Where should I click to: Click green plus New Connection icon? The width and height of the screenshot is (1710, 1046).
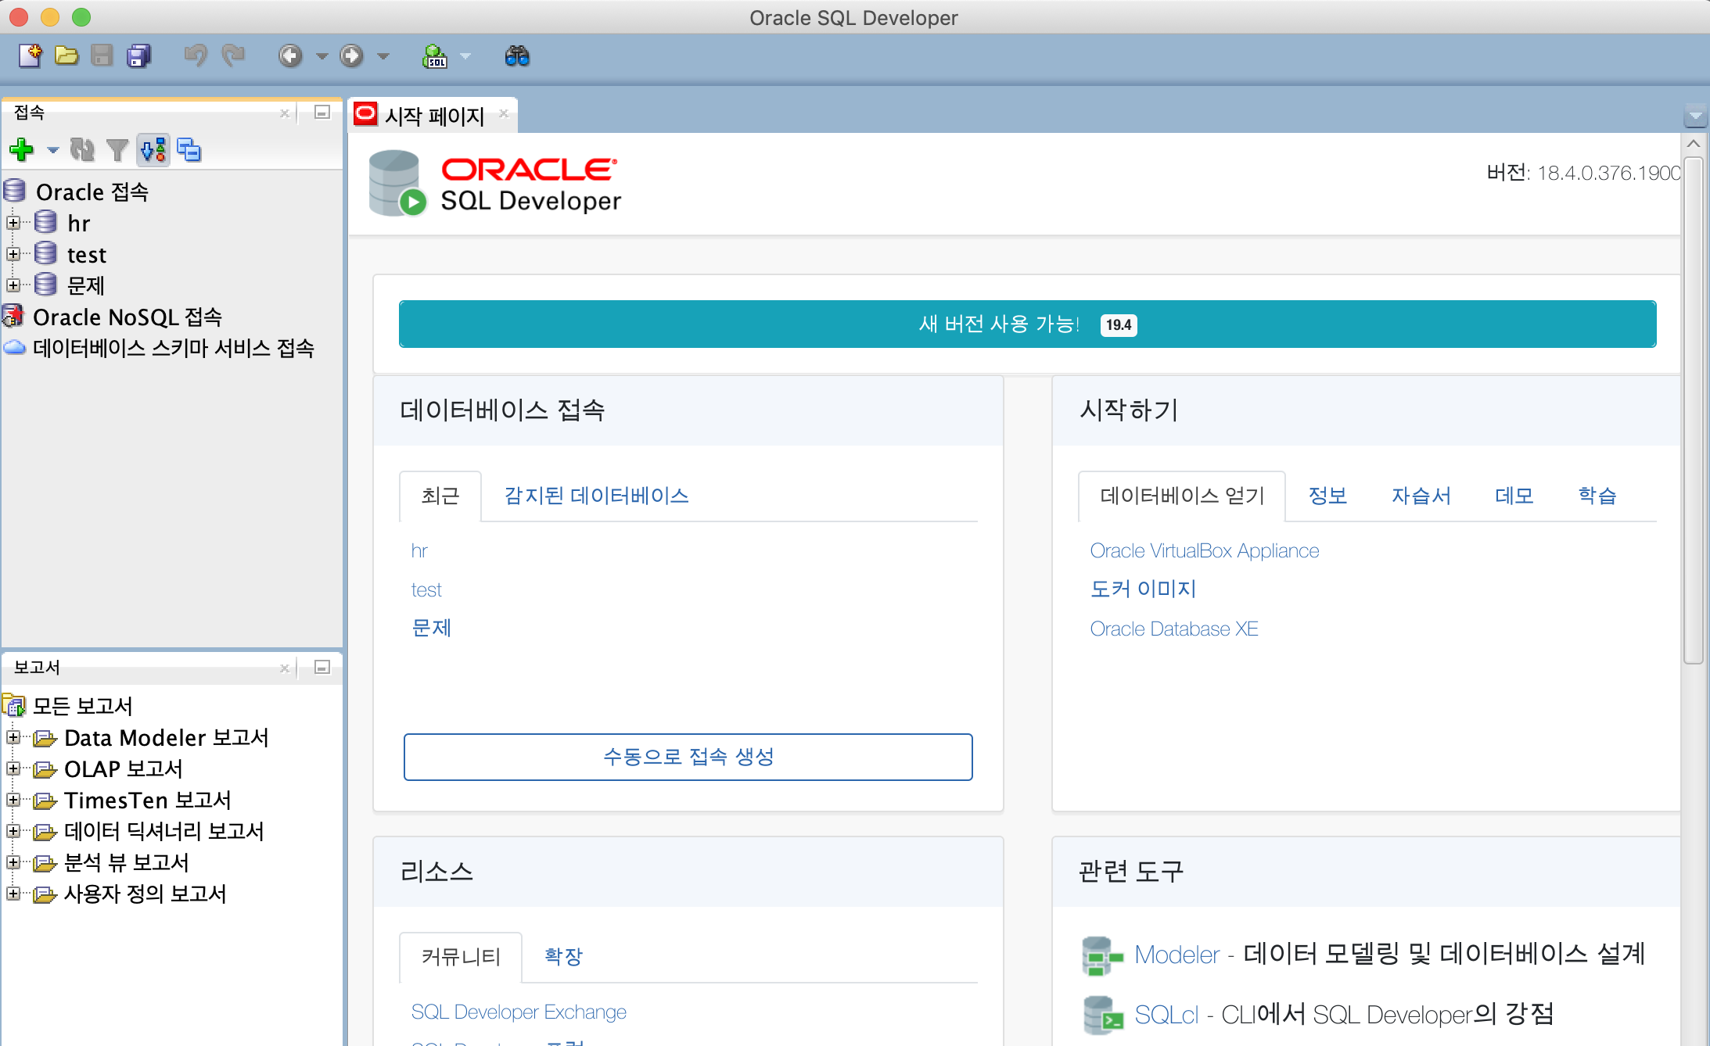coord(22,149)
